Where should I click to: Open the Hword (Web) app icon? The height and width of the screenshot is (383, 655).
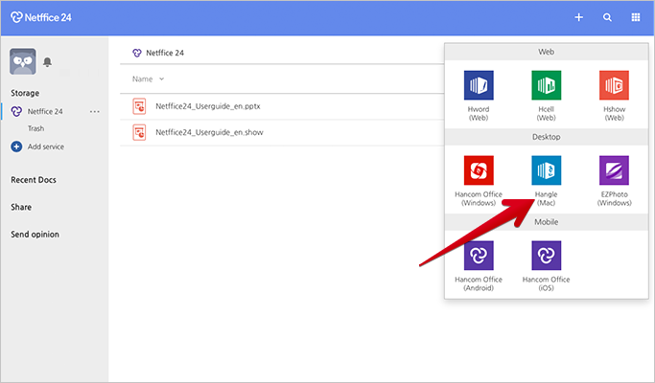[479, 85]
